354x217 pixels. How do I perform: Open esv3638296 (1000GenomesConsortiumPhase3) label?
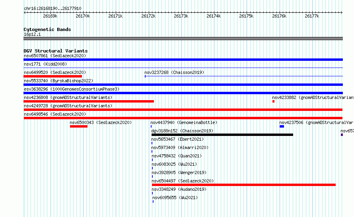pyautogui.click(x=72, y=89)
